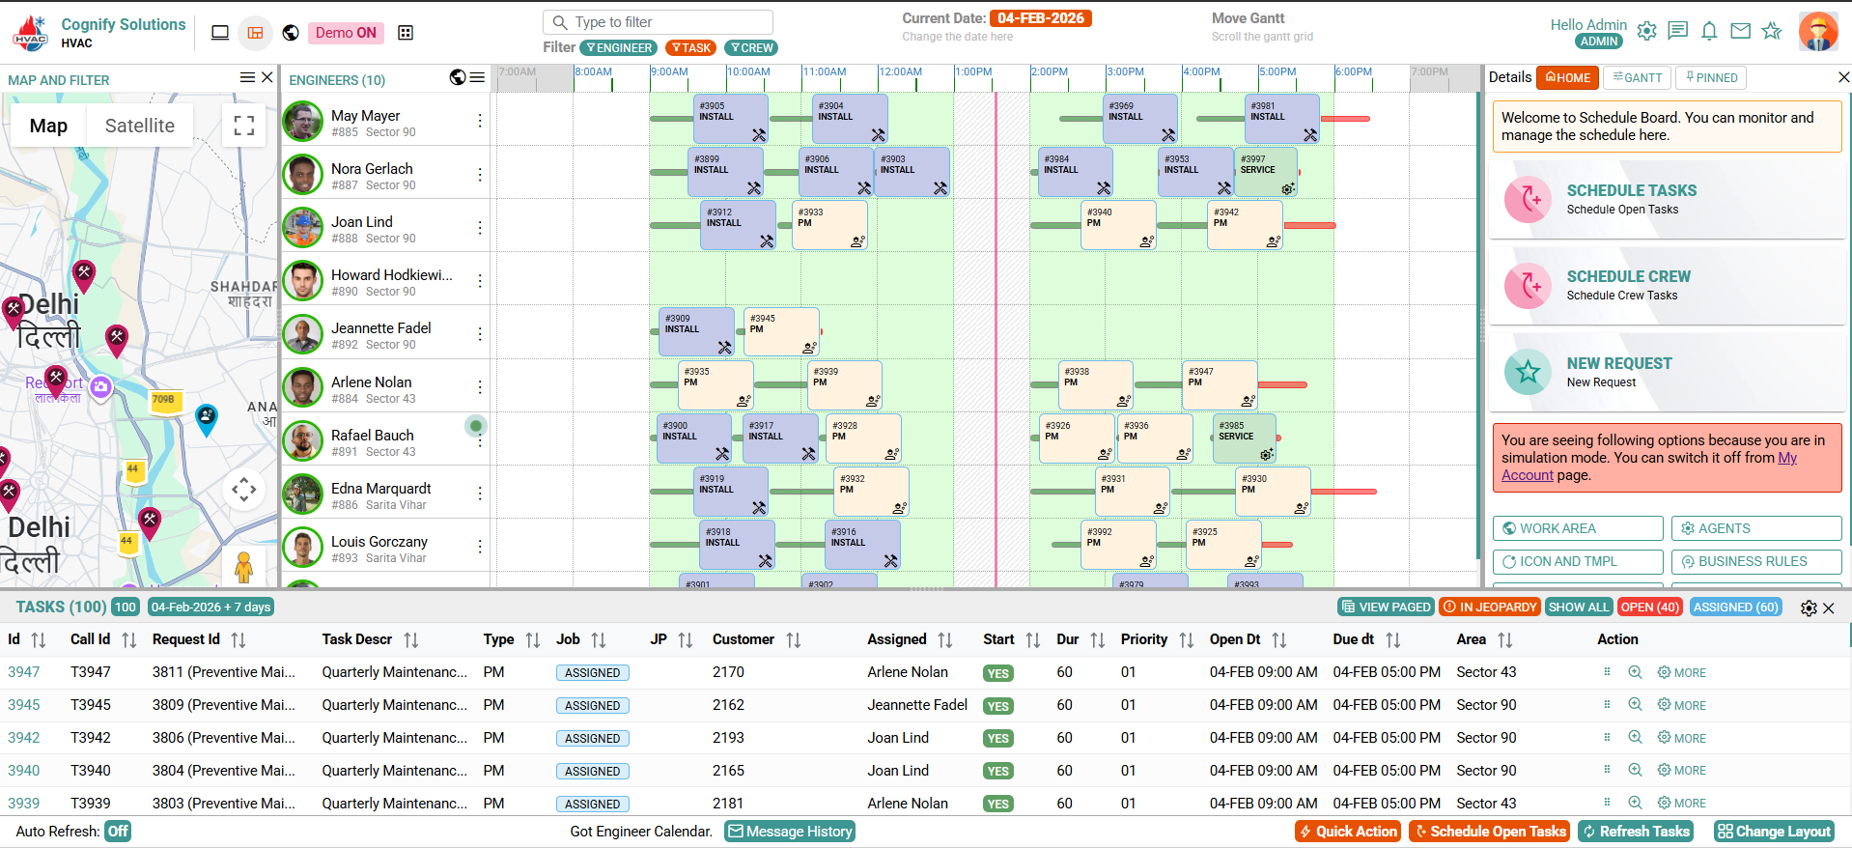
Task: Click the notification bell icon
Action: pyautogui.click(x=1709, y=31)
